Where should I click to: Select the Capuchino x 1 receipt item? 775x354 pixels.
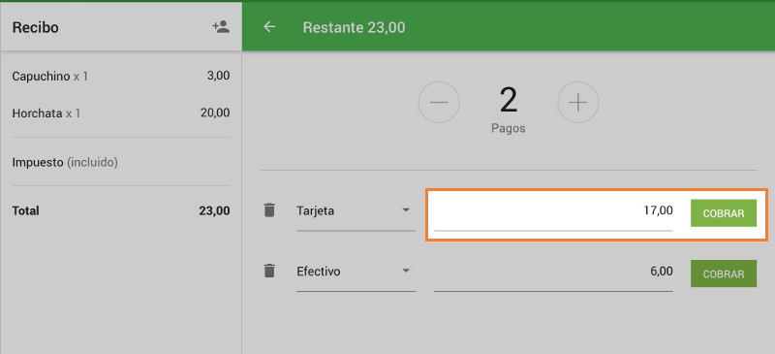pyautogui.click(x=120, y=77)
